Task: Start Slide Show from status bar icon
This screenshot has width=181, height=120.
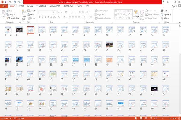Action: [151, 118]
